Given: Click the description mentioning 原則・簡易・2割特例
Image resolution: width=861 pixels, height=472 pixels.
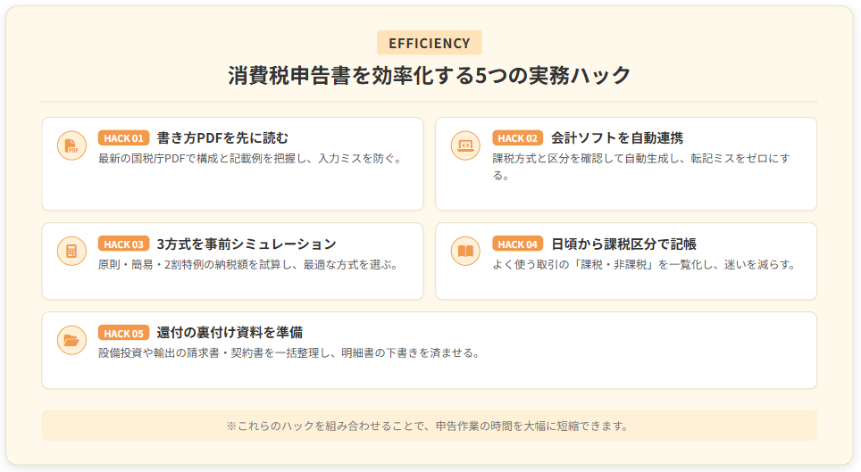Looking at the screenshot, I should (x=247, y=265).
